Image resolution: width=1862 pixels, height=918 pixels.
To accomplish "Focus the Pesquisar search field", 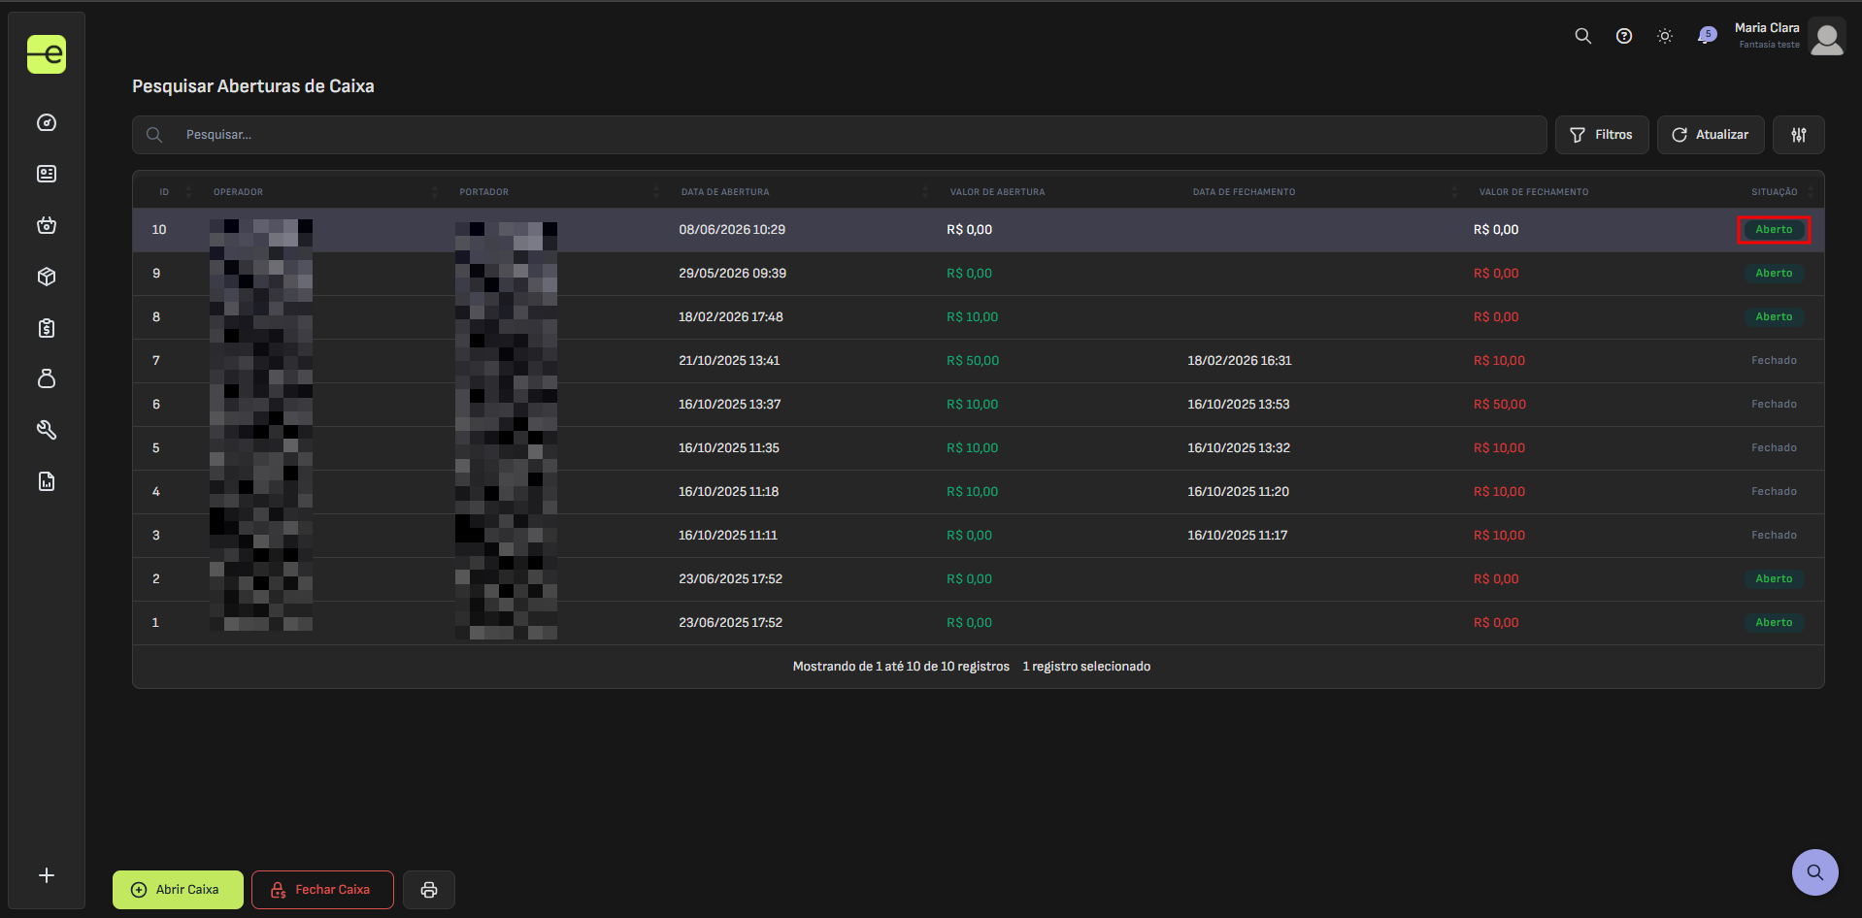I will coord(840,135).
